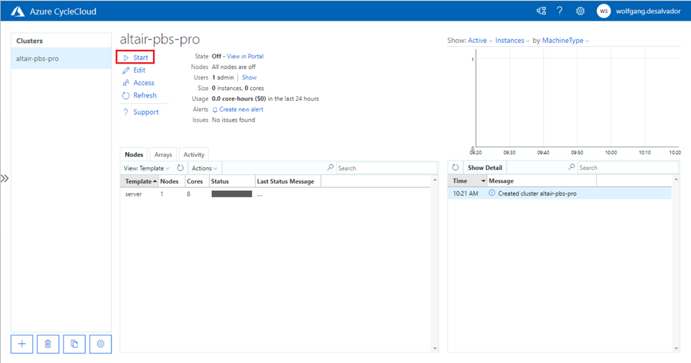
Task: Select the Created cluster altair-pbs-pro event
Action: pos(560,194)
